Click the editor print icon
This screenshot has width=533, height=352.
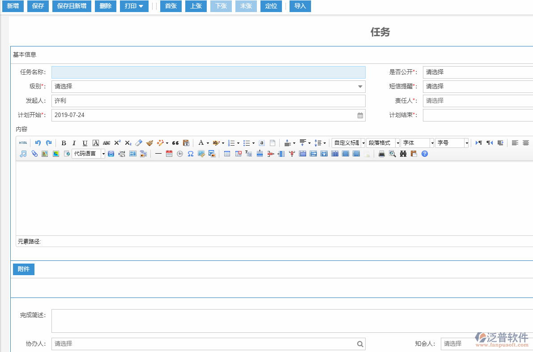pos(381,154)
